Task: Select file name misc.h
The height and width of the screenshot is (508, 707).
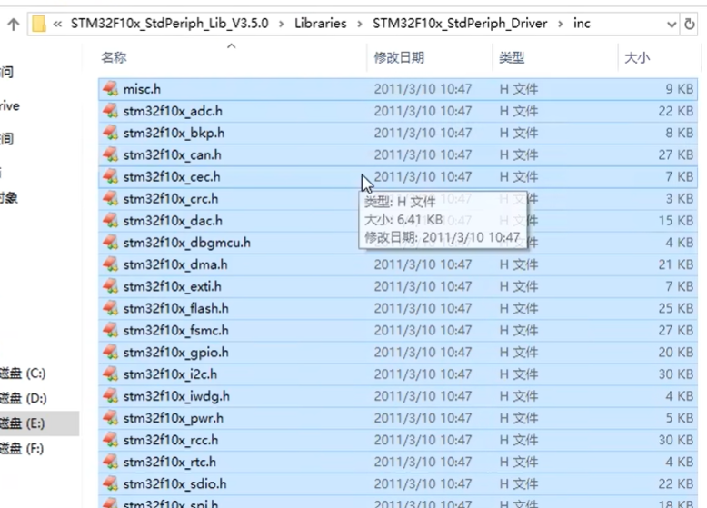Action: 142,89
